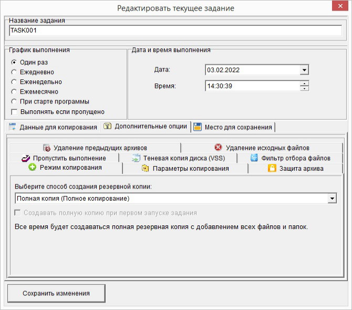
Task: Click the green plus copy mode icon
Action: tap(33, 167)
